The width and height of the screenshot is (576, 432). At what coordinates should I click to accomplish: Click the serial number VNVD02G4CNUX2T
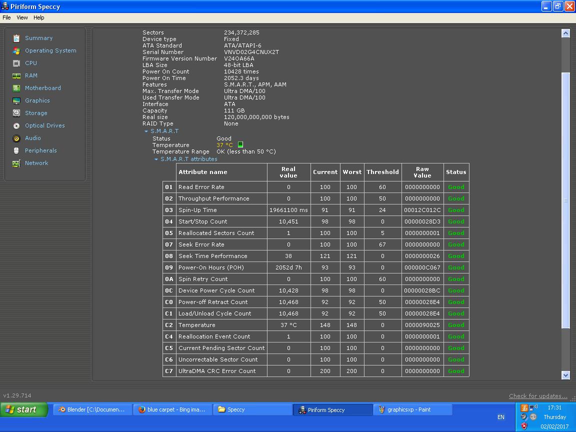point(251,52)
